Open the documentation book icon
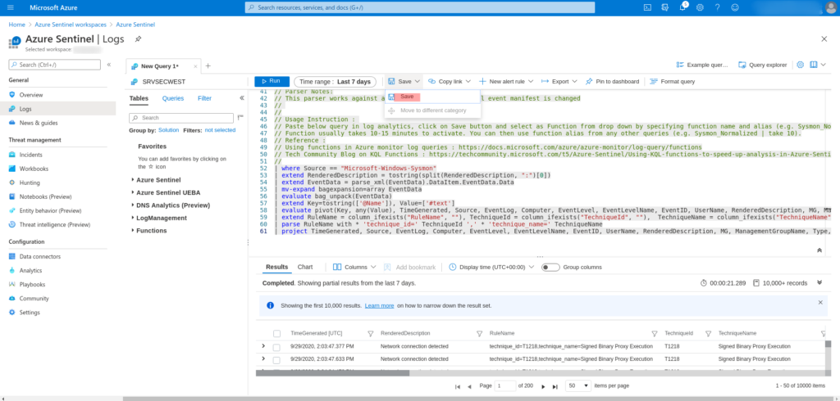This screenshot has height=401, width=840. coord(814,65)
